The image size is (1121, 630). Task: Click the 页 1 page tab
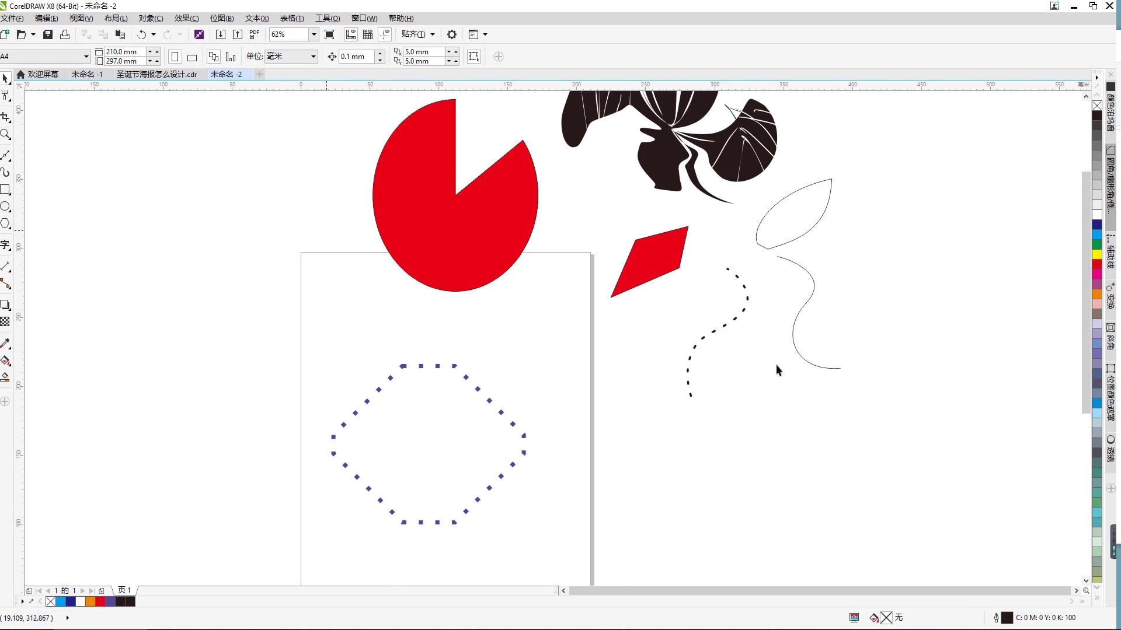(124, 590)
